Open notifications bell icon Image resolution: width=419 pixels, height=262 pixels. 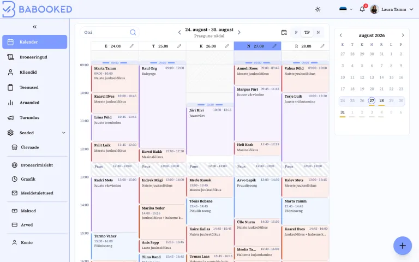coord(362,9)
